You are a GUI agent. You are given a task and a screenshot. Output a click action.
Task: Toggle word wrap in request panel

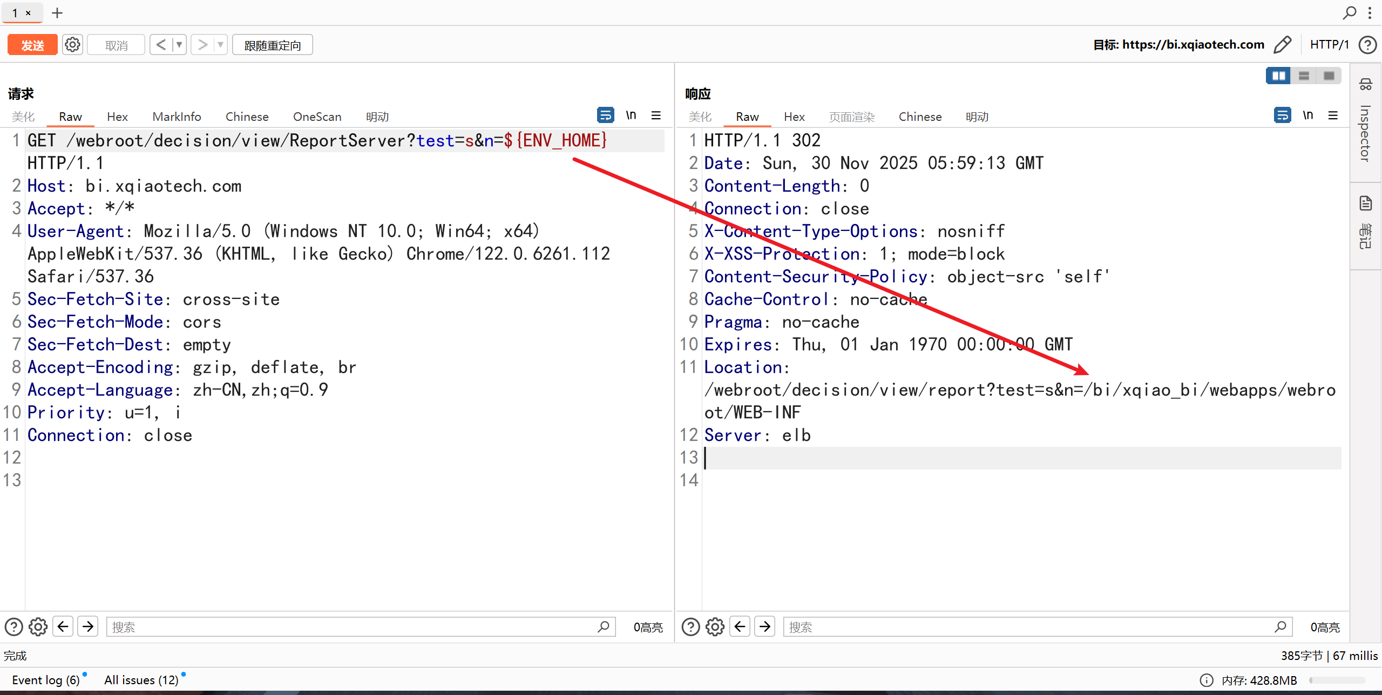[605, 115]
